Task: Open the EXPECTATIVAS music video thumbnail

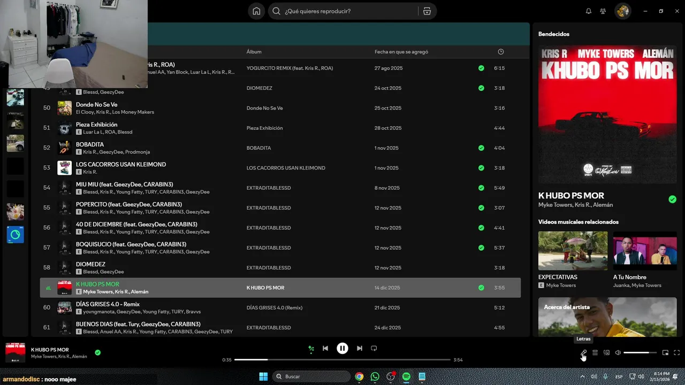Action: (x=573, y=251)
